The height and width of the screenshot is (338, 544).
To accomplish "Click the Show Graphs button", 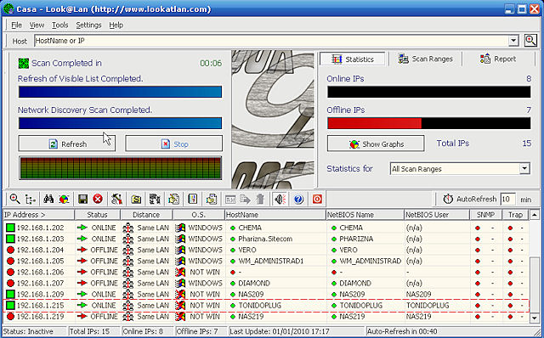I will pos(376,144).
